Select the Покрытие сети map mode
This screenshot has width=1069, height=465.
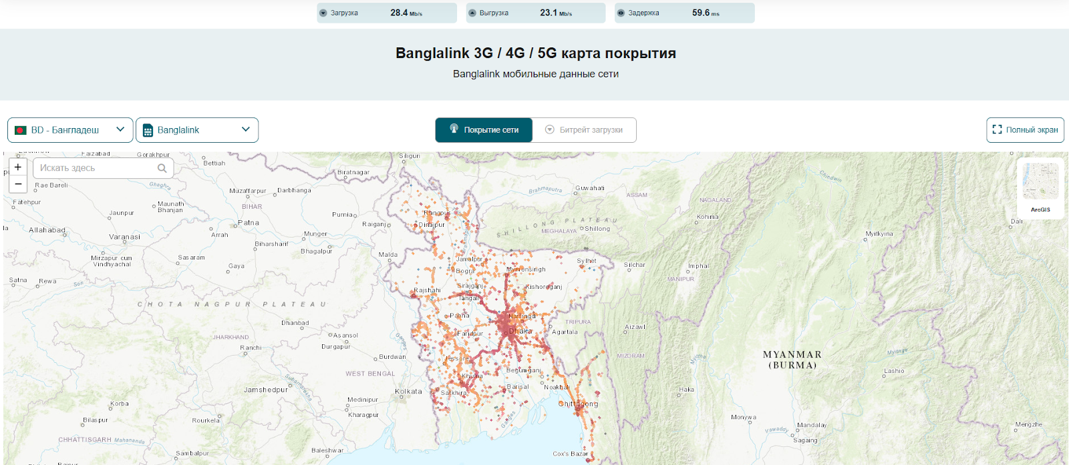tap(484, 130)
